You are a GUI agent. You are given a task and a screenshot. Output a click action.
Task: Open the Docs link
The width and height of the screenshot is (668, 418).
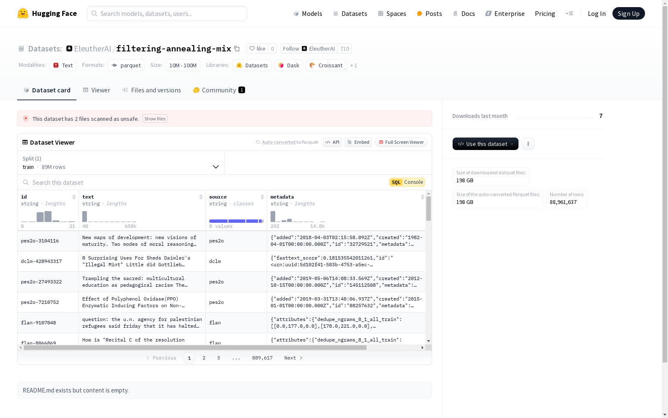click(x=464, y=13)
